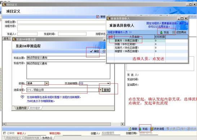Screen dimensions: 197x140
Task: Open the 级别 dropdown showing 普通
Action: 47,83
